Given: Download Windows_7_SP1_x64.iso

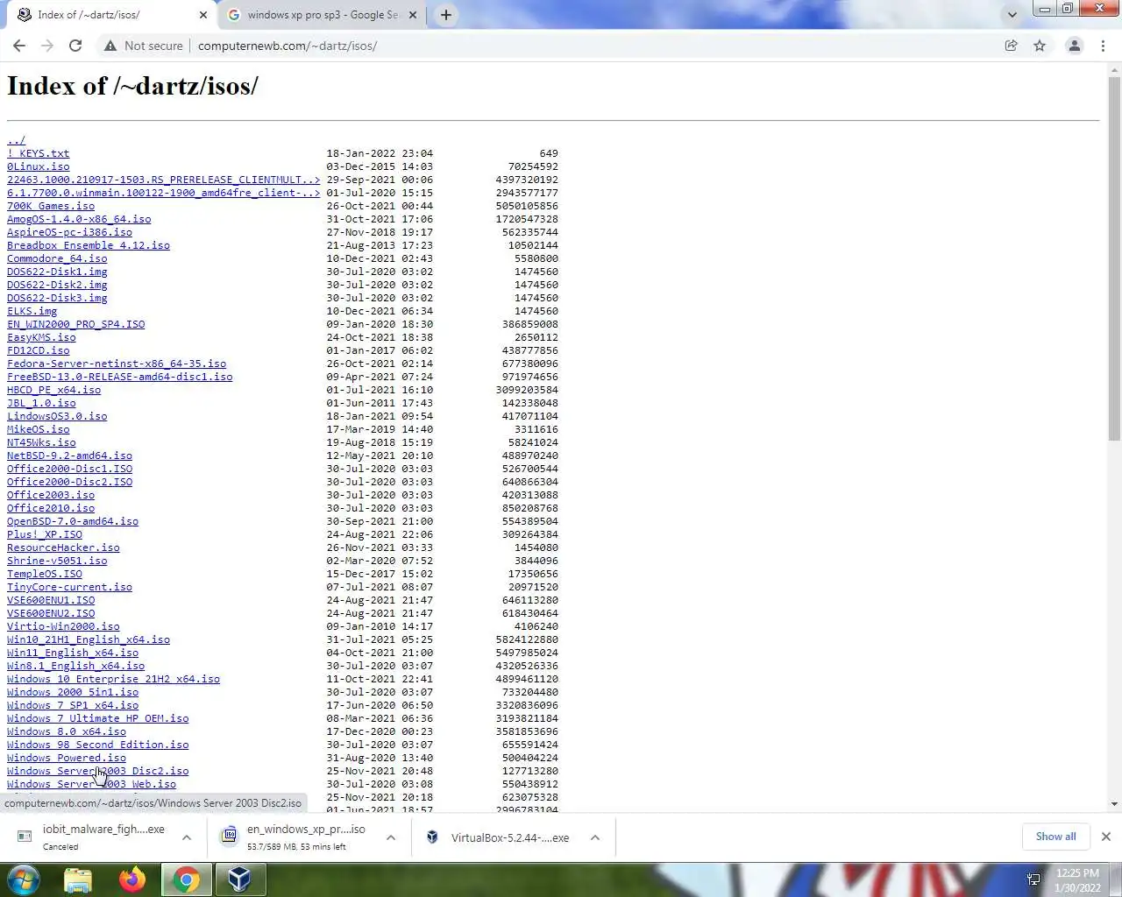Looking at the screenshot, I should (73, 705).
